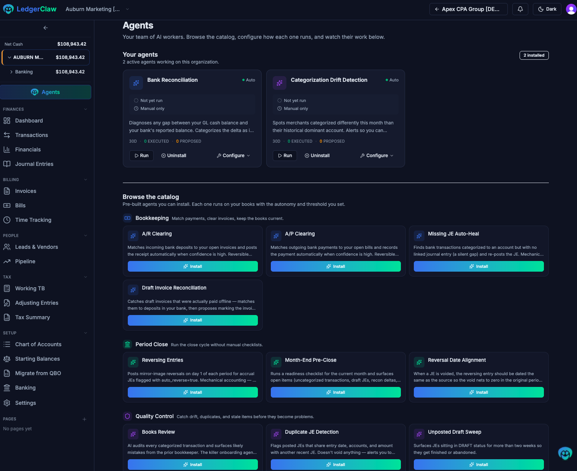Click the Unposted Draft Sweep icon
This screenshot has height=471, width=577.
[419, 434]
